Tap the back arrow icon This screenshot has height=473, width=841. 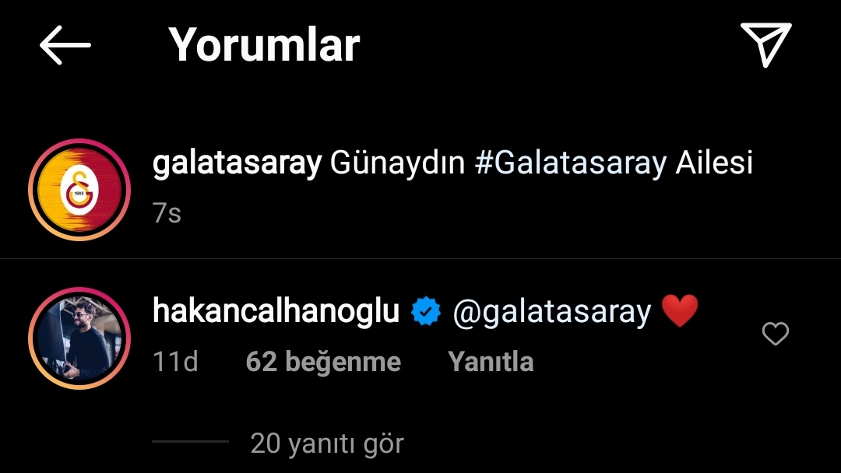(65, 45)
